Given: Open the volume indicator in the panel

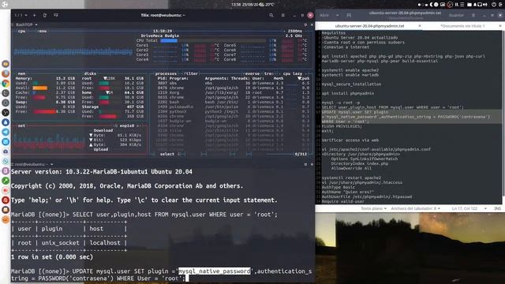Looking at the screenshot, I should pos(485,5).
